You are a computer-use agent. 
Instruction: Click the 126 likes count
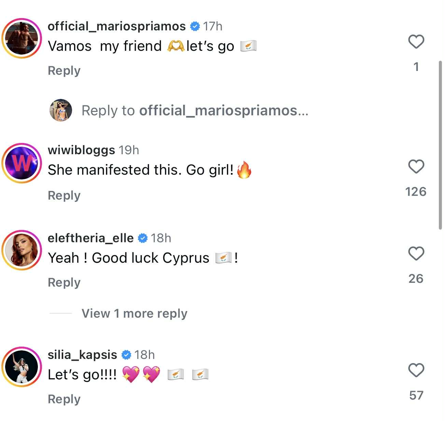click(416, 192)
